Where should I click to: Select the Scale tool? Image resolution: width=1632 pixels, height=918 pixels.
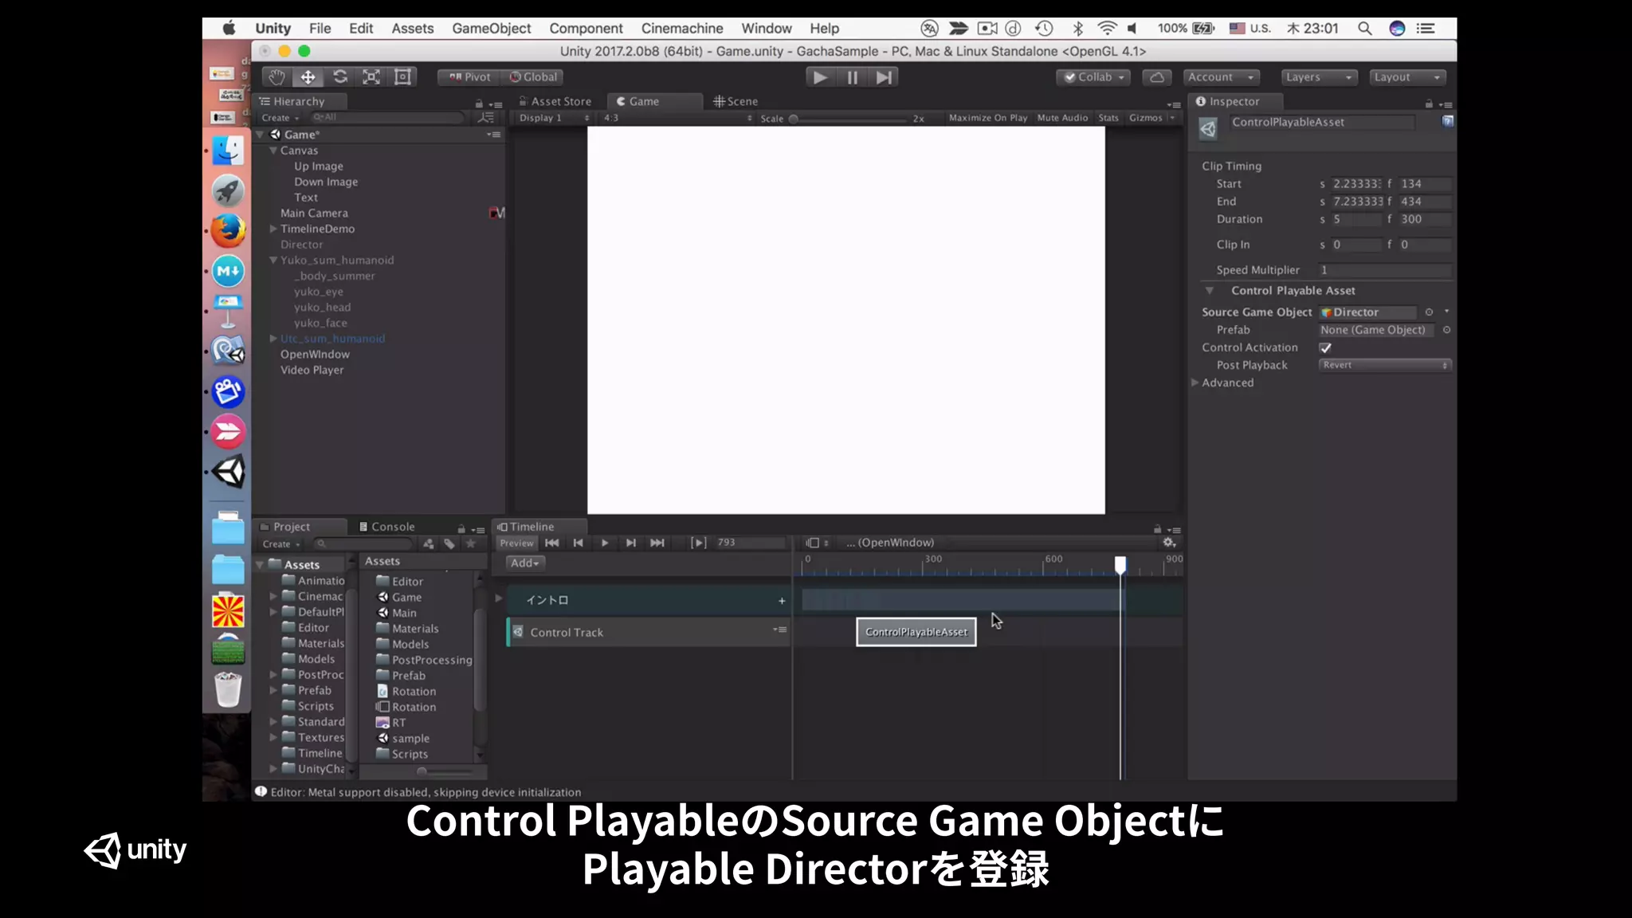pos(371,76)
